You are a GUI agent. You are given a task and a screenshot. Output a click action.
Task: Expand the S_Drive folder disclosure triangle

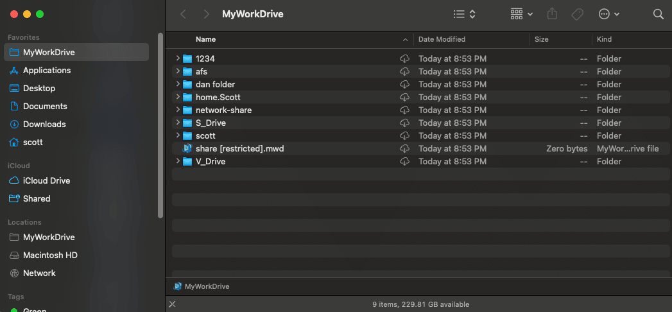click(178, 123)
